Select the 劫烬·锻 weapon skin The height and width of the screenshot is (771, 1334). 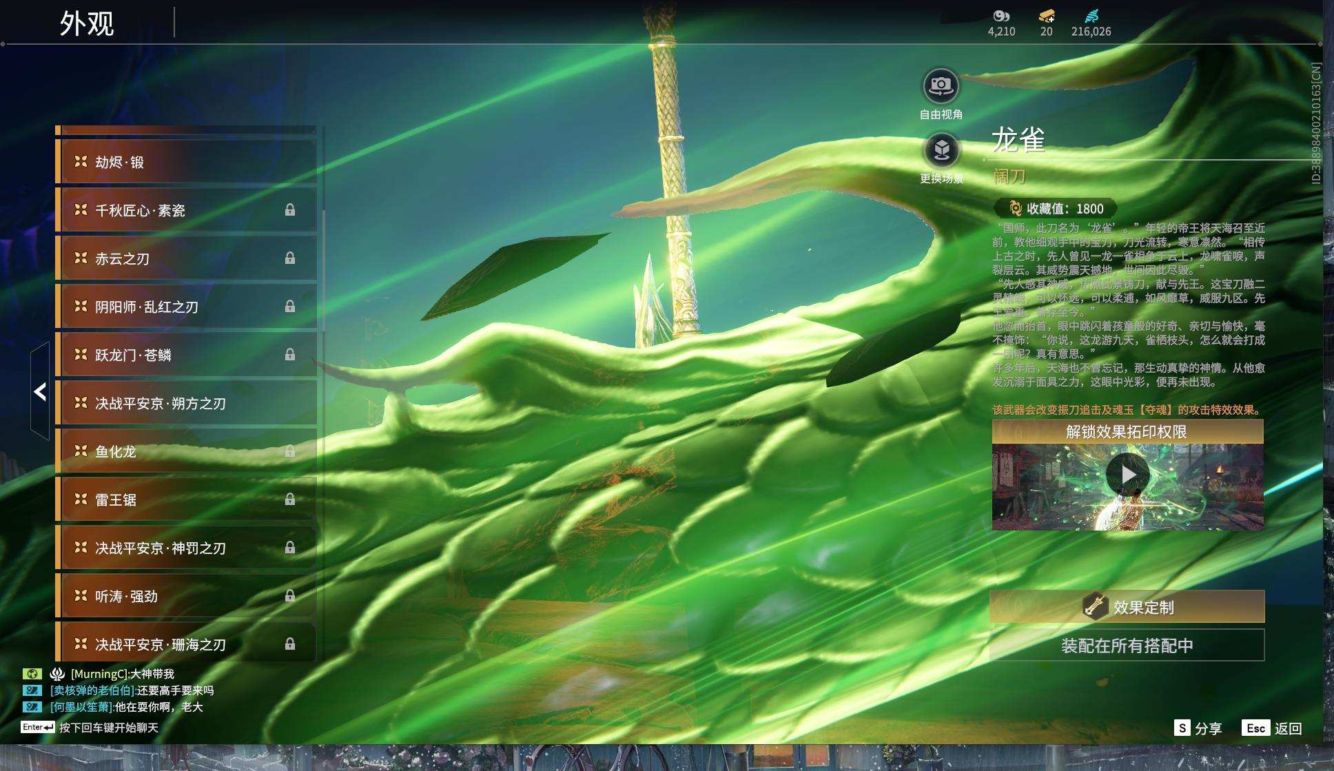point(186,162)
